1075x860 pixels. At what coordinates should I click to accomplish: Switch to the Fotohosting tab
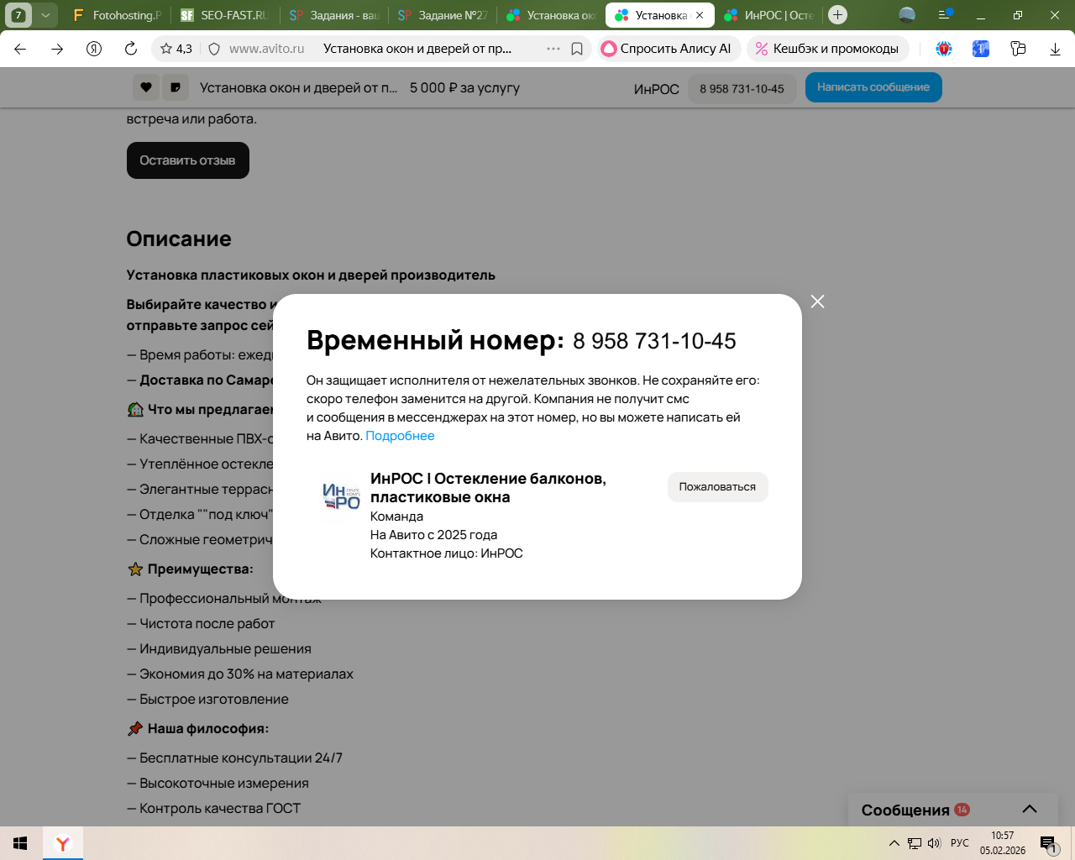click(x=117, y=15)
